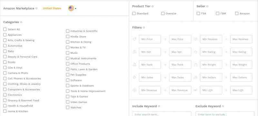Screen dimensions: 258x116
Task: Click the Max Reviews input field
Action: click(x=241, y=39)
